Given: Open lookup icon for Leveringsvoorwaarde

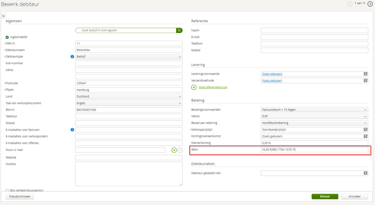Looking at the screenshot, I should [x=366, y=74].
